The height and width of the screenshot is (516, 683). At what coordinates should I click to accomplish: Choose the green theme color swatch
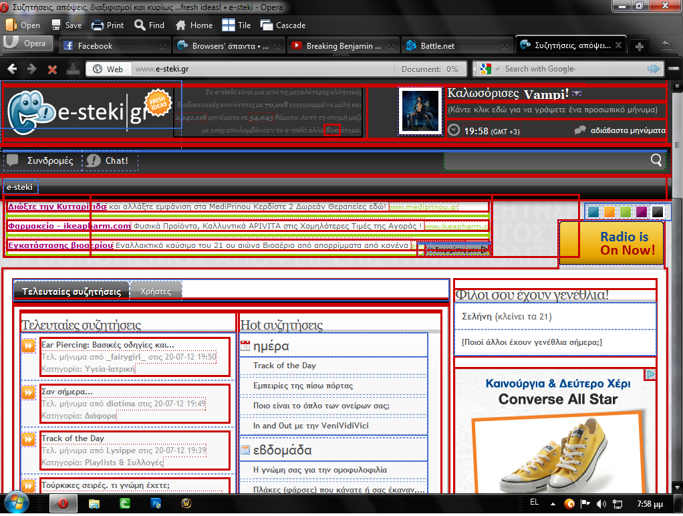pos(626,212)
